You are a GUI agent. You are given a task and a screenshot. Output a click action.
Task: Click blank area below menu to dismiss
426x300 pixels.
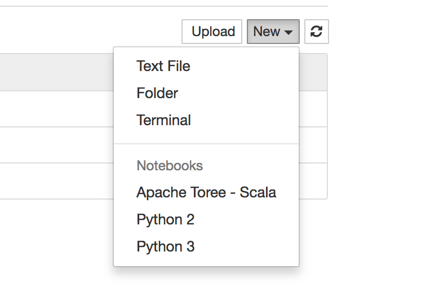click(x=206, y=284)
